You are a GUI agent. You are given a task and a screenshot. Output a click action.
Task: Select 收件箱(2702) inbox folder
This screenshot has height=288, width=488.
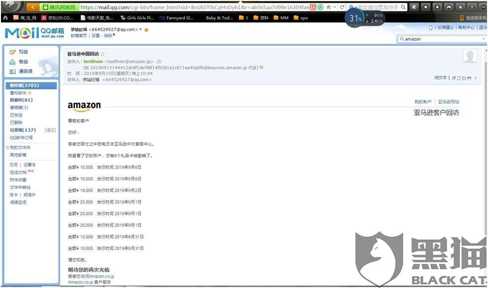pos(31,85)
